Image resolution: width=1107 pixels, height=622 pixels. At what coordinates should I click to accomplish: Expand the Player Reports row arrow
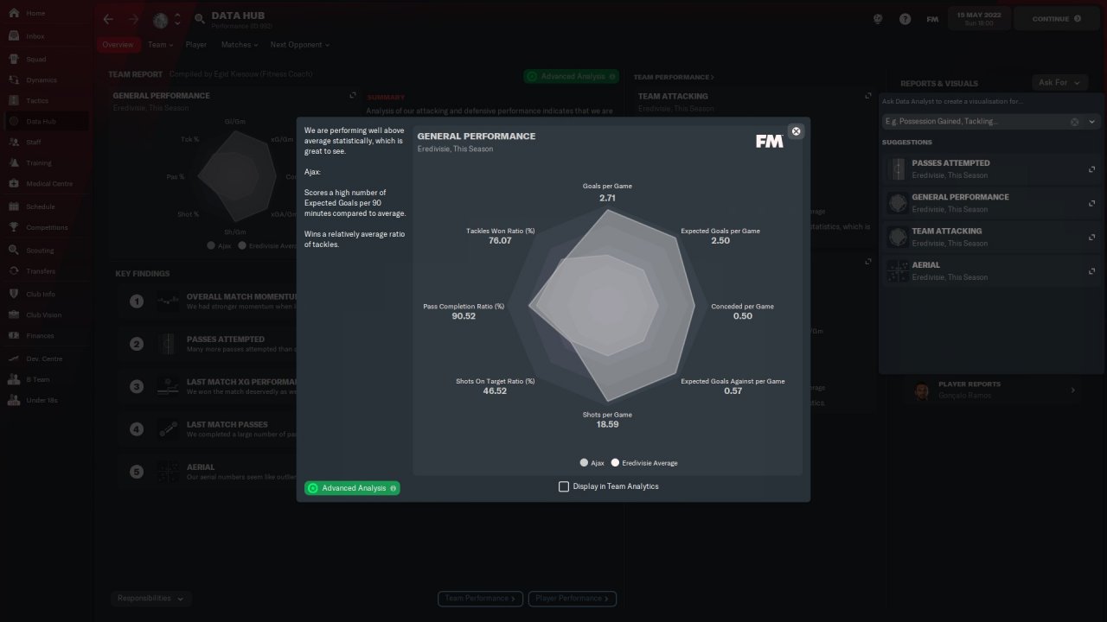tap(1073, 390)
